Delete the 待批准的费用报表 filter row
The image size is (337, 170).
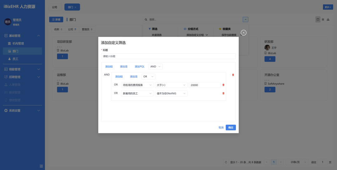point(223,85)
